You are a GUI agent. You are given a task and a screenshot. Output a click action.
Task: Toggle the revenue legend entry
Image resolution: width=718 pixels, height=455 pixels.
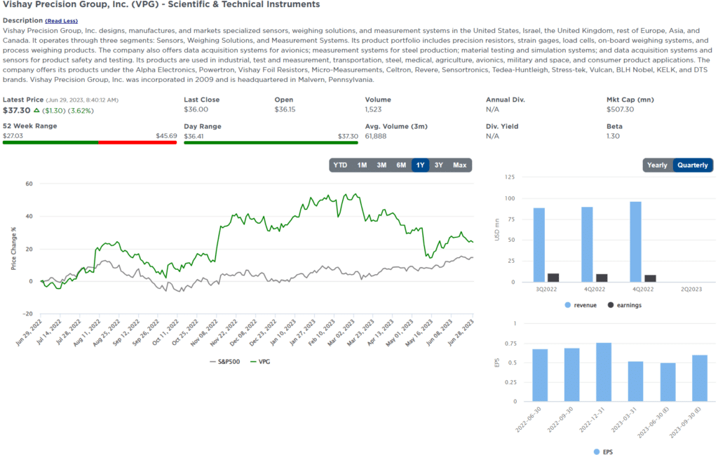point(581,305)
